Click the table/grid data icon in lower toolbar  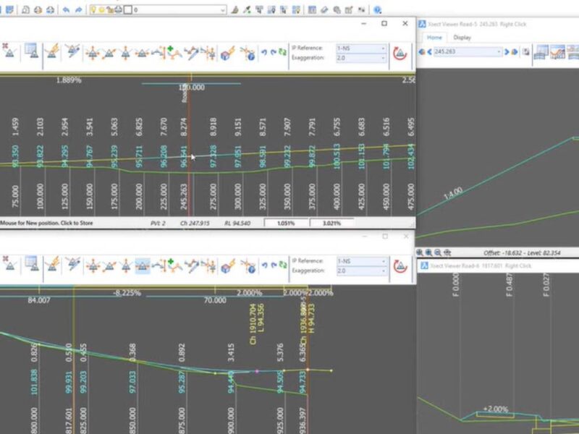(x=31, y=264)
